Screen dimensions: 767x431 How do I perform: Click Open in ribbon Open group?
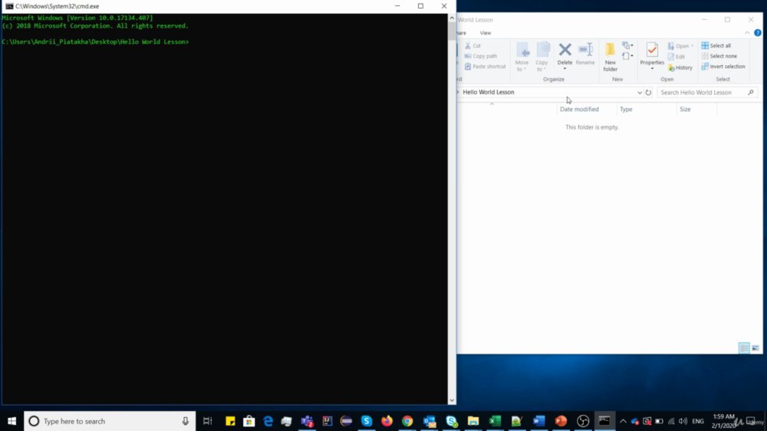(680, 46)
